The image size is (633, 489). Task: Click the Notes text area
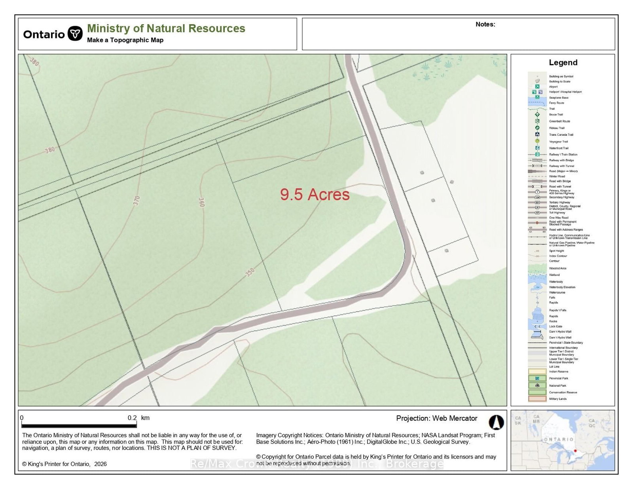pos(458,36)
